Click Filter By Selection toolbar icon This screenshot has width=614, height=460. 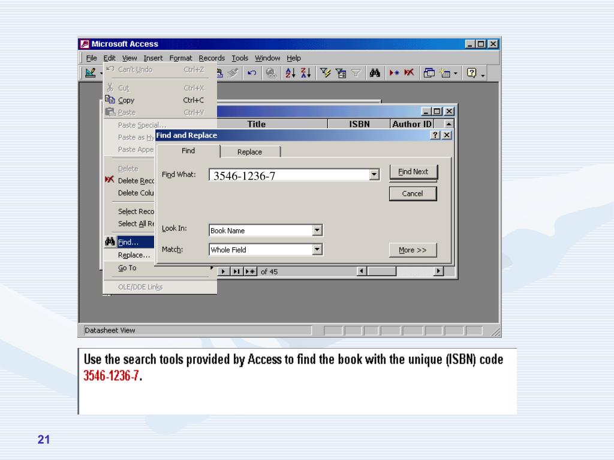click(x=325, y=72)
